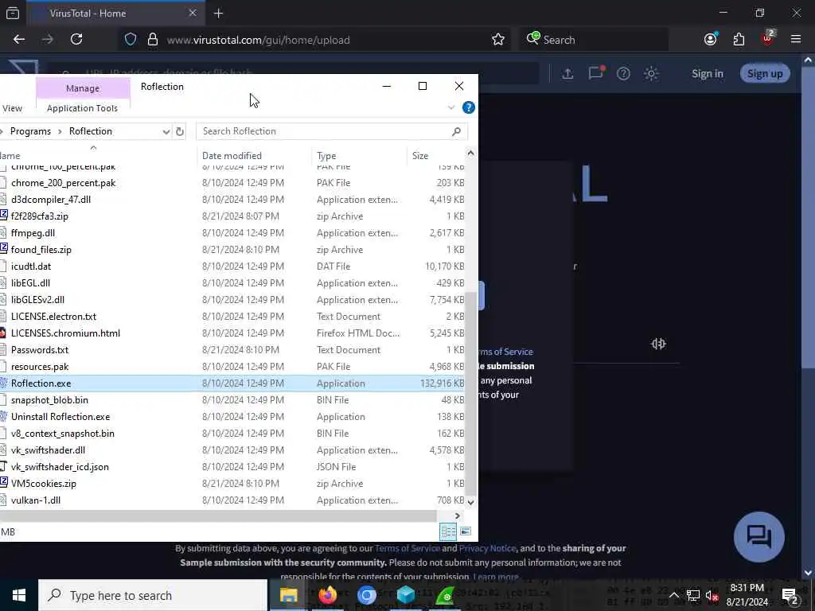Image resolution: width=815 pixels, height=611 pixels.
Task: Open Firefox from the taskbar
Action: pyautogui.click(x=327, y=595)
